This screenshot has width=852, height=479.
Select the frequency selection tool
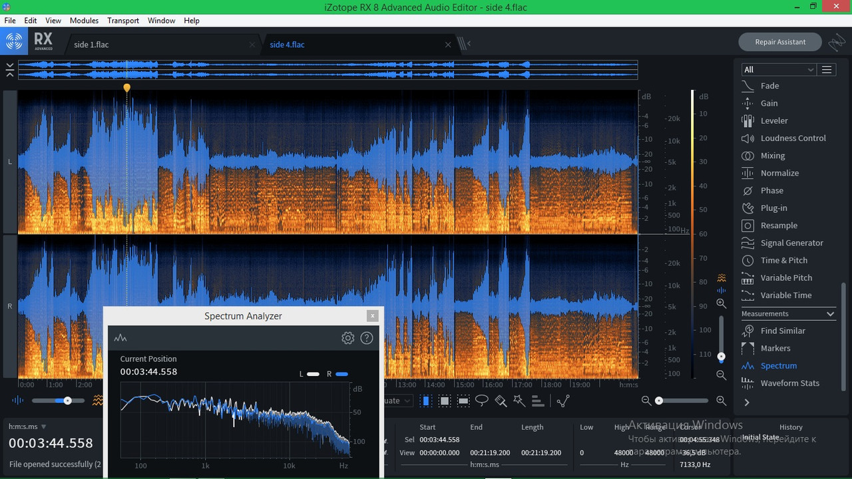[x=463, y=400]
